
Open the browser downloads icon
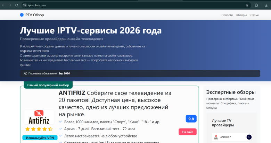click(266, 5)
